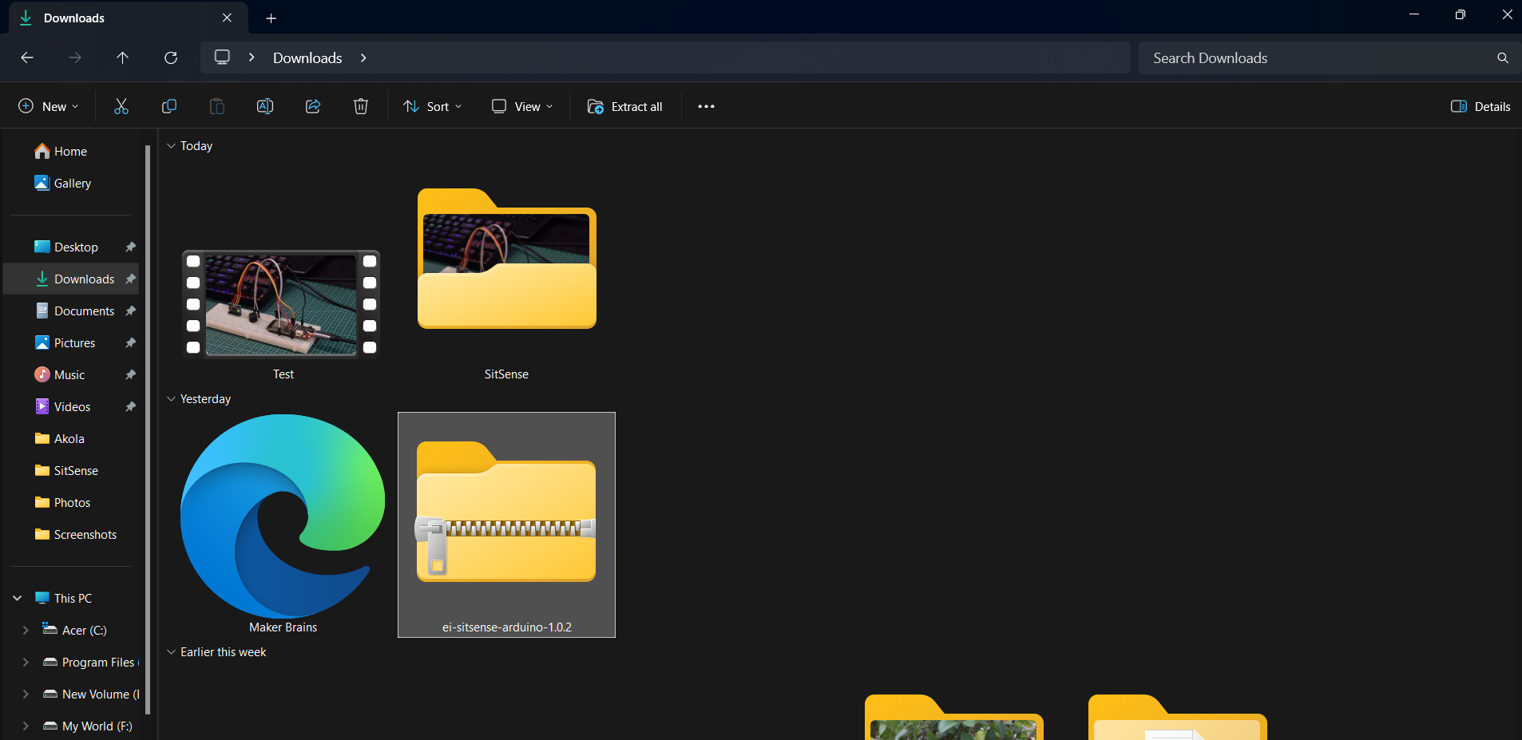This screenshot has height=740, width=1522.
Task: Expand the chevron after Downloads breadcrumb
Action: point(363,57)
